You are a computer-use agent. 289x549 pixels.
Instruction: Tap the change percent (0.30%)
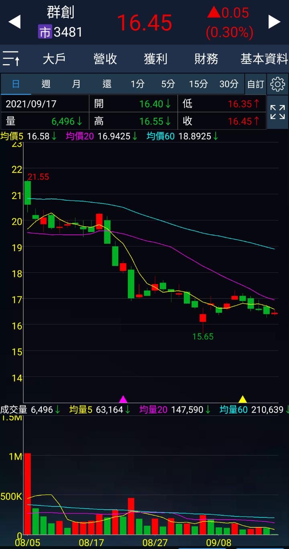pos(230,32)
